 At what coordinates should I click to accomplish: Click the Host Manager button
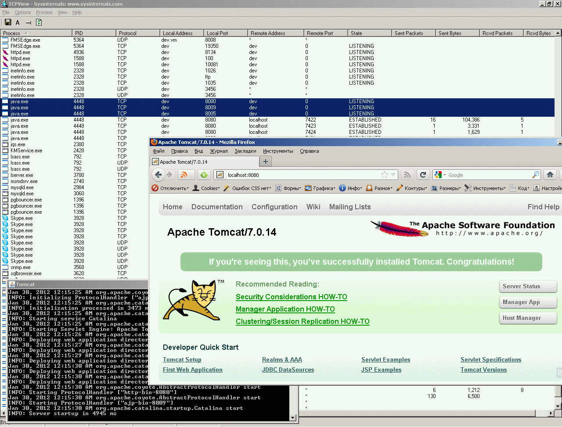pos(528,318)
